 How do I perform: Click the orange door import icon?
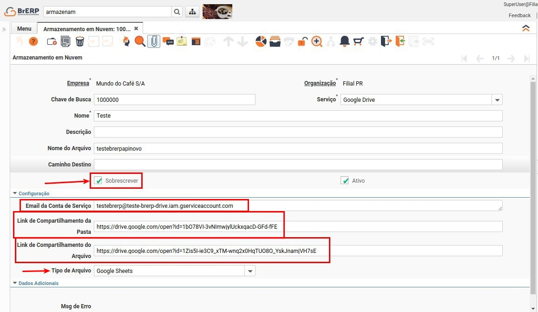click(400, 41)
